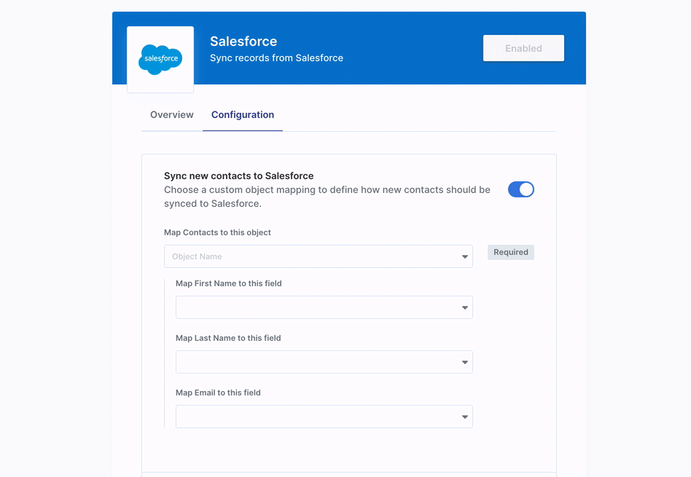
Task: Click the Required badge
Action: (511, 252)
